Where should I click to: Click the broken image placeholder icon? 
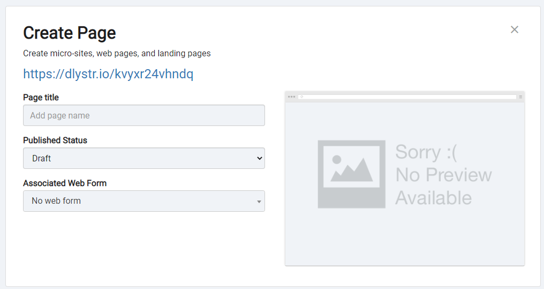pos(351,174)
